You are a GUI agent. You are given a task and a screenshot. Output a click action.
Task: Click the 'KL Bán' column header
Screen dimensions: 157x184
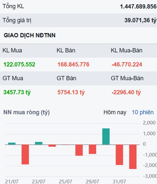(x=66, y=50)
